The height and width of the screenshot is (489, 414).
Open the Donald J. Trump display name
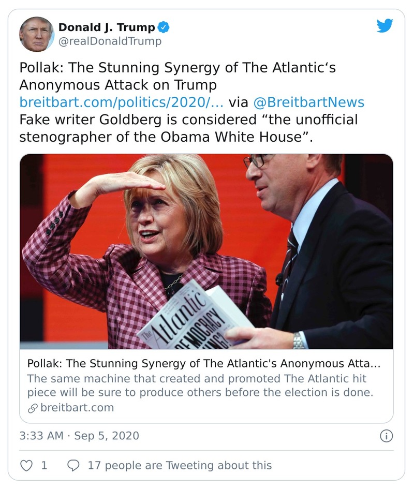(107, 27)
